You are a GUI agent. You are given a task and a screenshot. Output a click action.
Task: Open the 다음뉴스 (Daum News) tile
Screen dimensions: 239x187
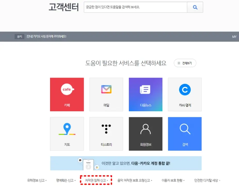[x=145, y=94]
